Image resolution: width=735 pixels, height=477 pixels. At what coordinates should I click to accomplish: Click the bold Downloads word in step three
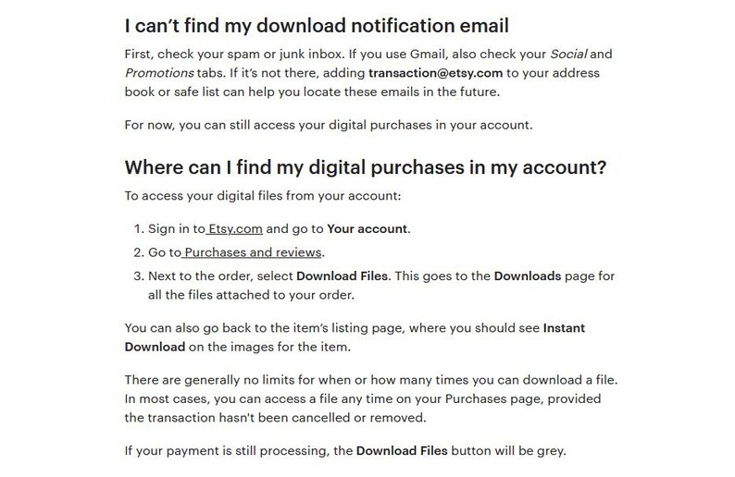528,276
